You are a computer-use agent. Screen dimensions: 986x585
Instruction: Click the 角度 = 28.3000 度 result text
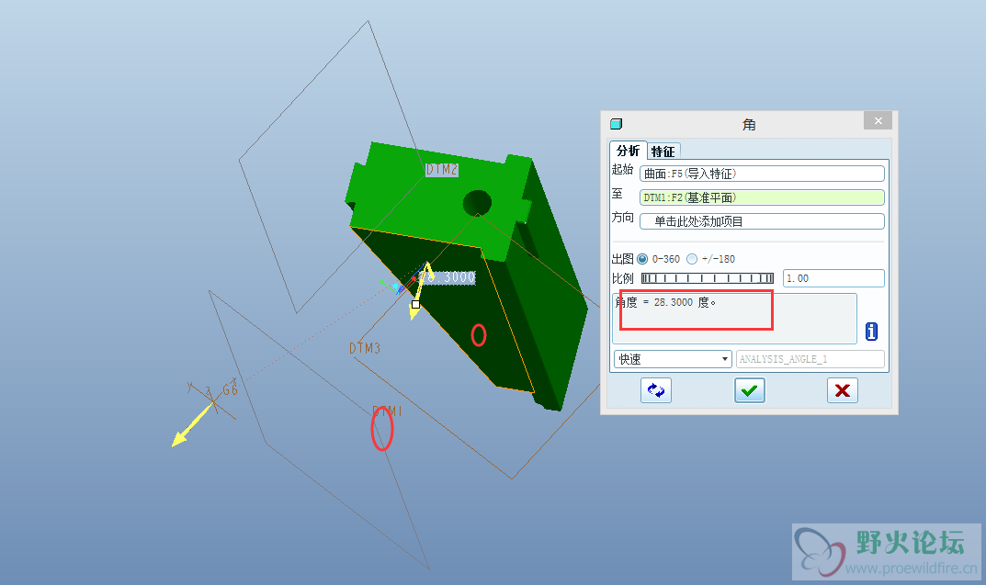coord(666,302)
